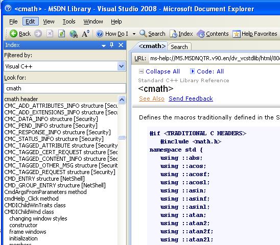Screen dimensions: 280x245
Task: Open the Index panel window position dropdown
Action: point(104,45)
